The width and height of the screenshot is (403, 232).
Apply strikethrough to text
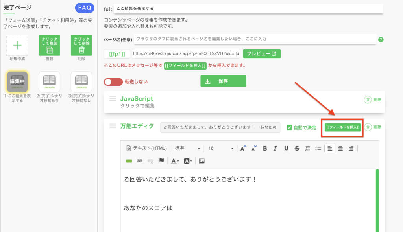pos(297,148)
